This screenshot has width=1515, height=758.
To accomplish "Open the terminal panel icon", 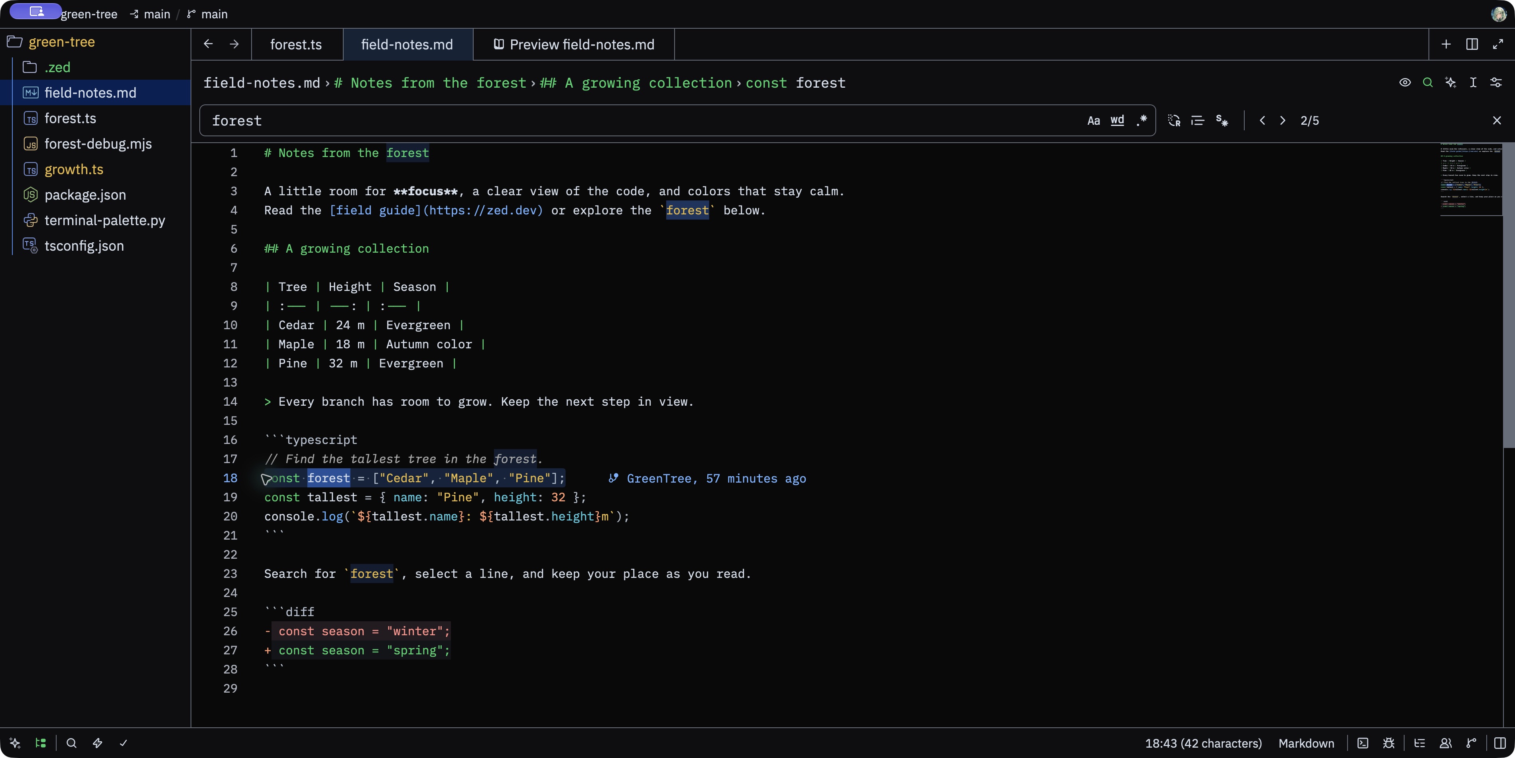I will [x=1363, y=743].
